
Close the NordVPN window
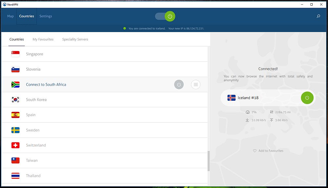click(x=321, y=4)
